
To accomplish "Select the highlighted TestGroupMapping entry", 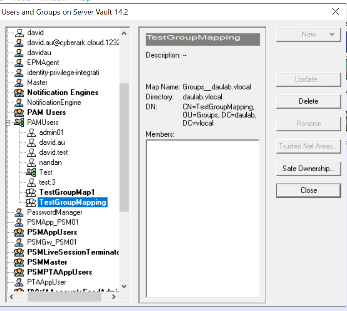I will pos(72,202).
